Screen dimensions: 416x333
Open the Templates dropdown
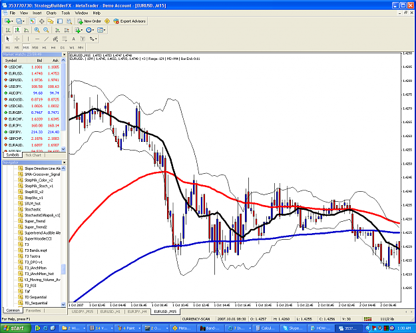pyautogui.click(x=101, y=30)
